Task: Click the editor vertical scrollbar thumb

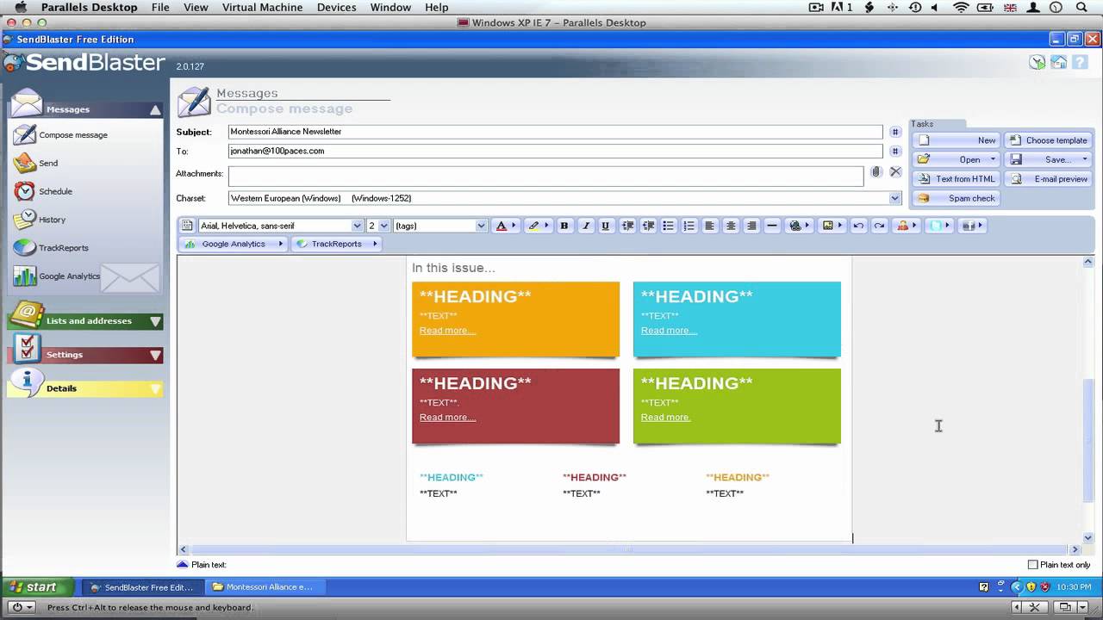Action: (1087, 440)
